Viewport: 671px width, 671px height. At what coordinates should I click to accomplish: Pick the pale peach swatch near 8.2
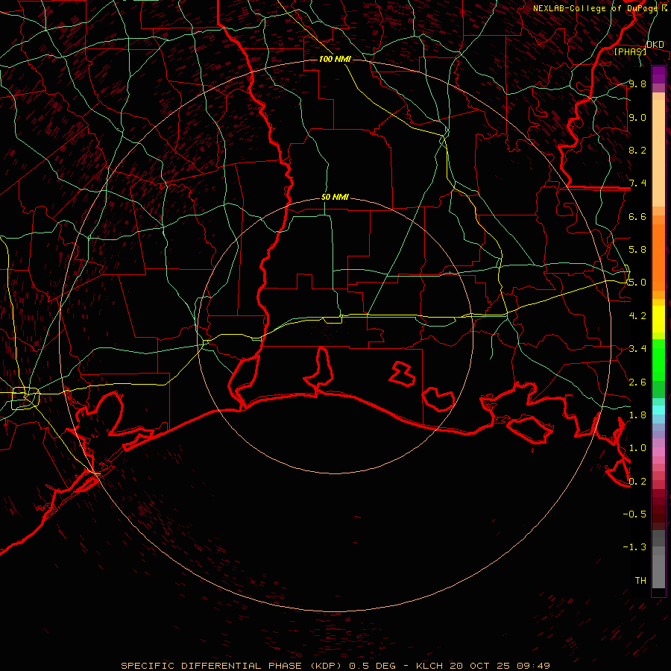[x=658, y=153]
